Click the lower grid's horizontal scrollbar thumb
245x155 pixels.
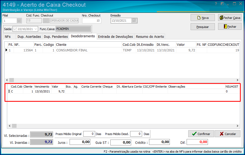point(14,126)
